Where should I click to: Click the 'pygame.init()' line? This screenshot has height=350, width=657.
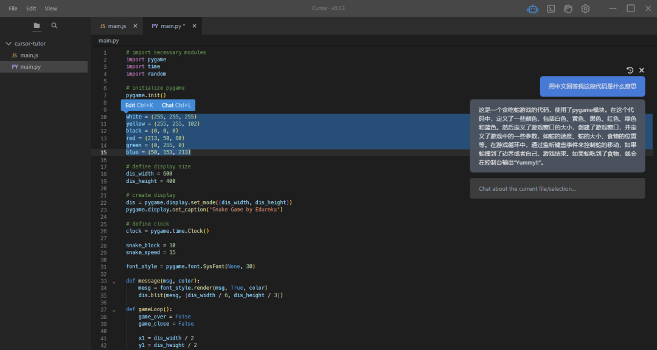(x=146, y=95)
